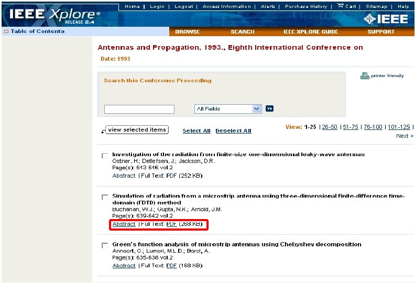
Task: Click title 'Green's function analysis of microstrip antennas'
Action: (237, 244)
